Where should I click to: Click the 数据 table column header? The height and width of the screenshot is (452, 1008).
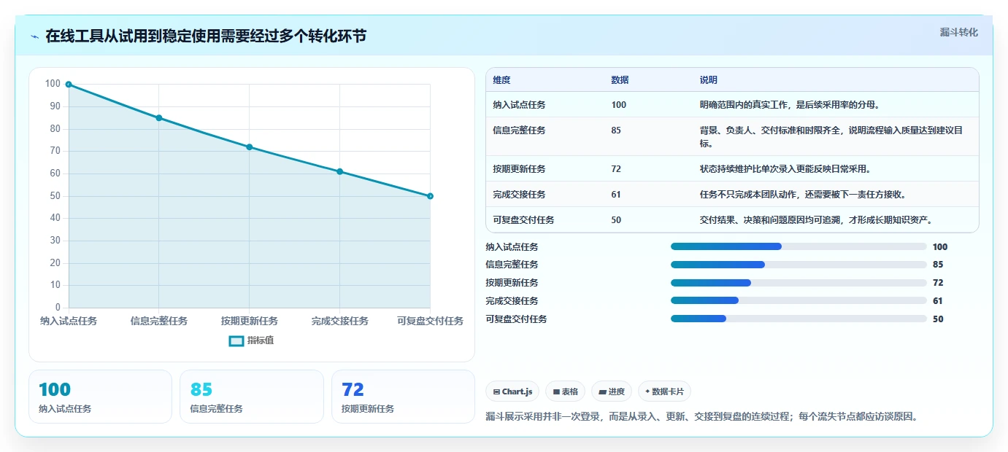620,80
